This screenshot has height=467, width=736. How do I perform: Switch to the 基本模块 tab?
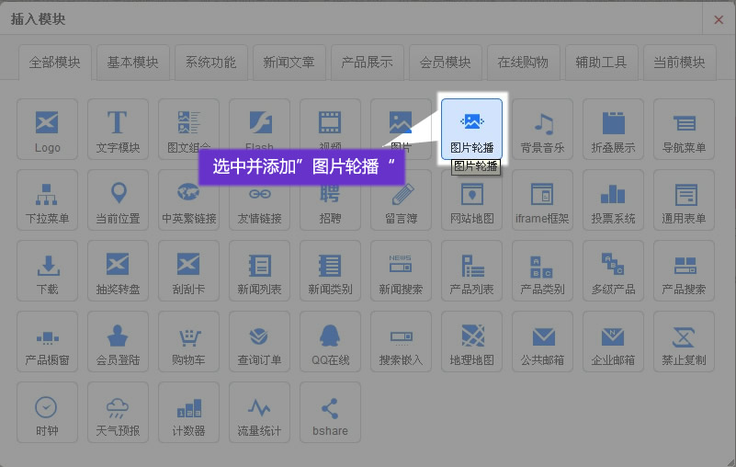click(132, 63)
